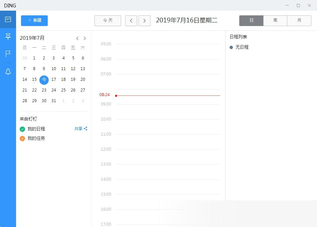
Task: Select July 20 in mini calendar
Action: [x=83, y=79]
